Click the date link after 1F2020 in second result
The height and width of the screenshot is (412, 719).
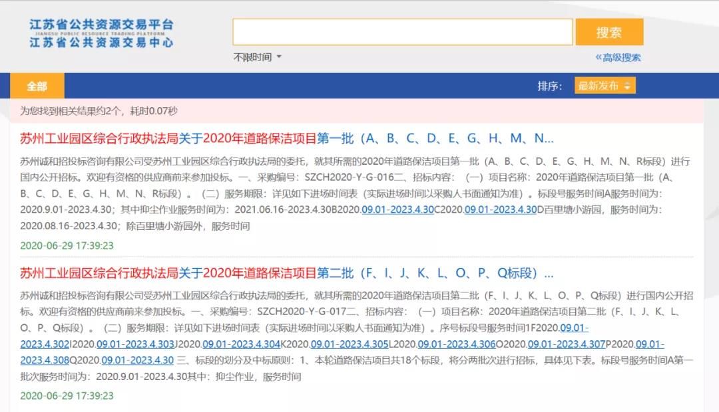[574, 328]
